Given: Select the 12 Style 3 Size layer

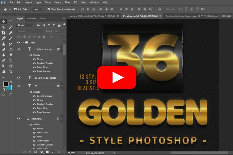Looking at the screenshot, I should (x=45, y=77).
